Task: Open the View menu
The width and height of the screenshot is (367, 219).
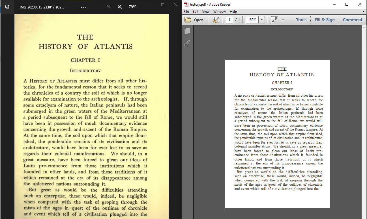Action: (206, 12)
